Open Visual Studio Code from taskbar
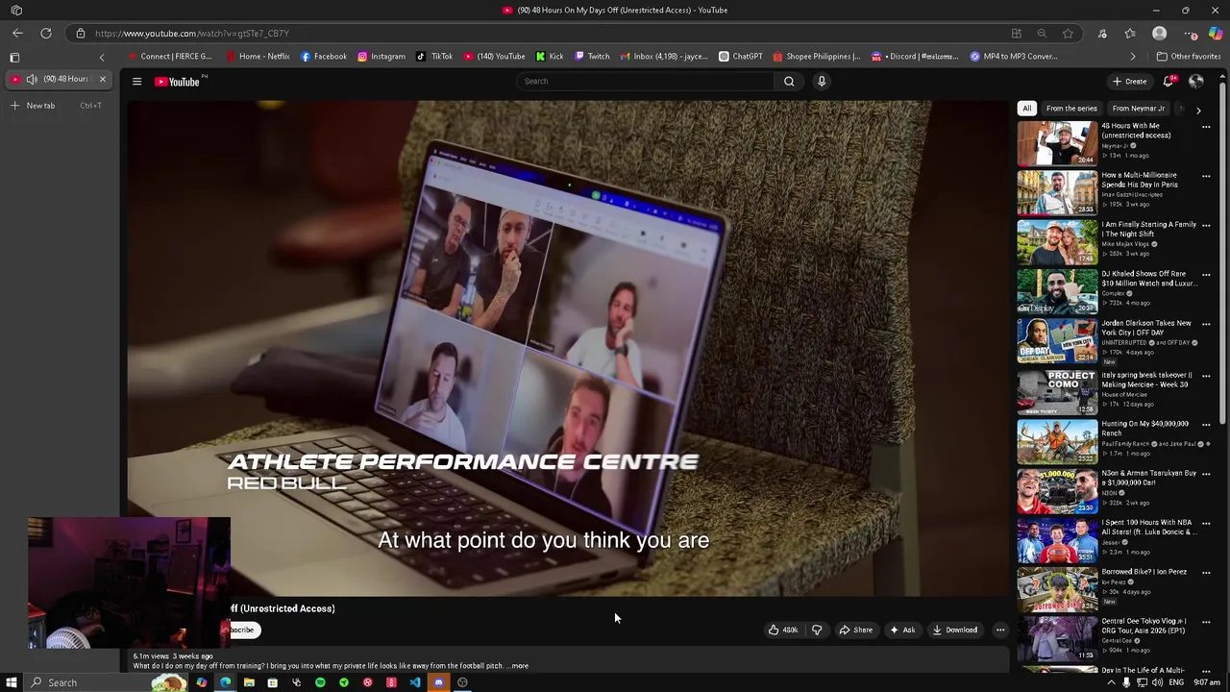This screenshot has width=1230, height=692. (x=415, y=682)
